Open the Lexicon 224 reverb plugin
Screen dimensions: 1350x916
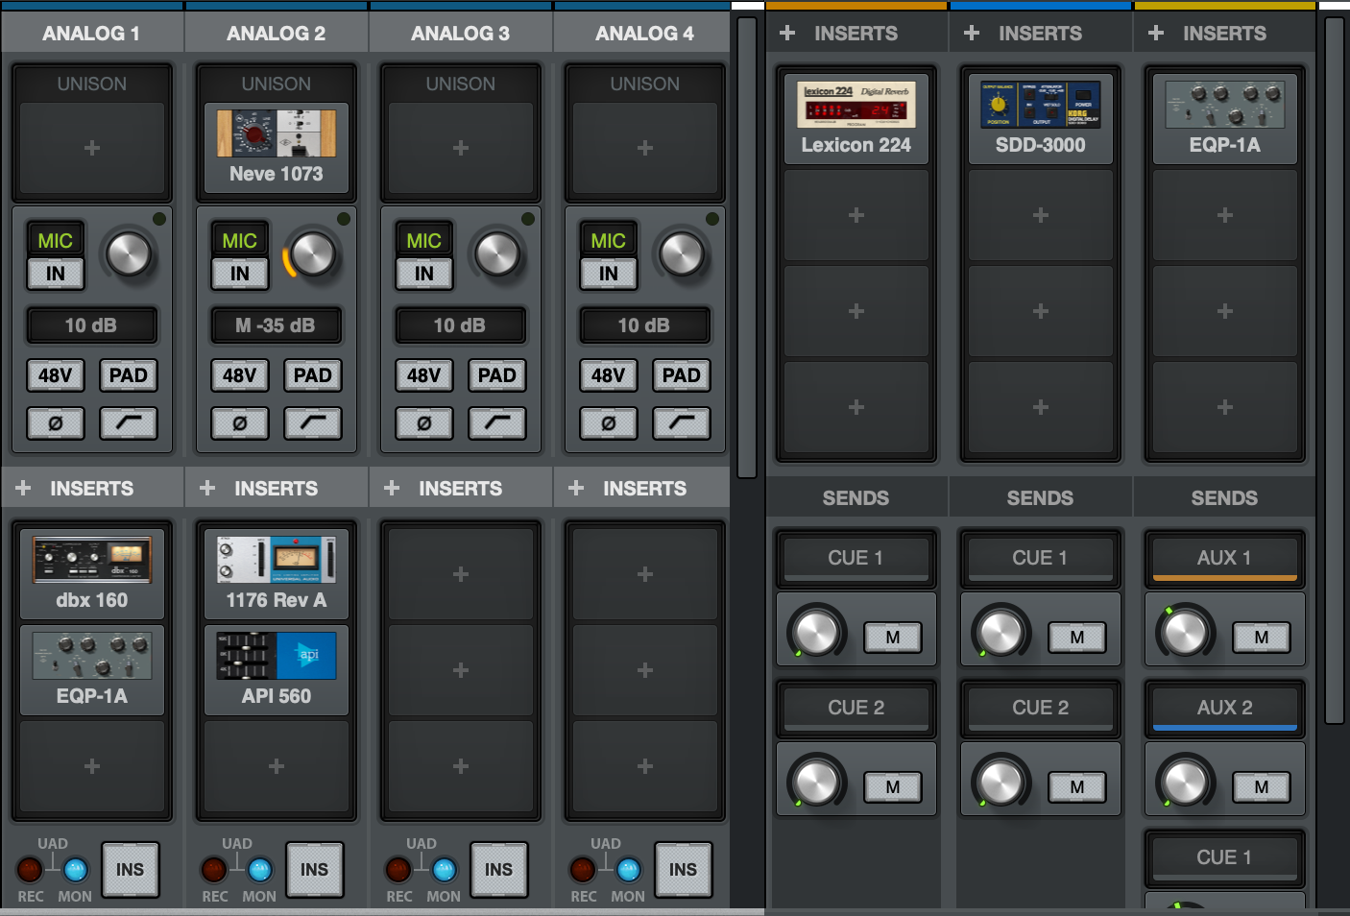[856, 119]
